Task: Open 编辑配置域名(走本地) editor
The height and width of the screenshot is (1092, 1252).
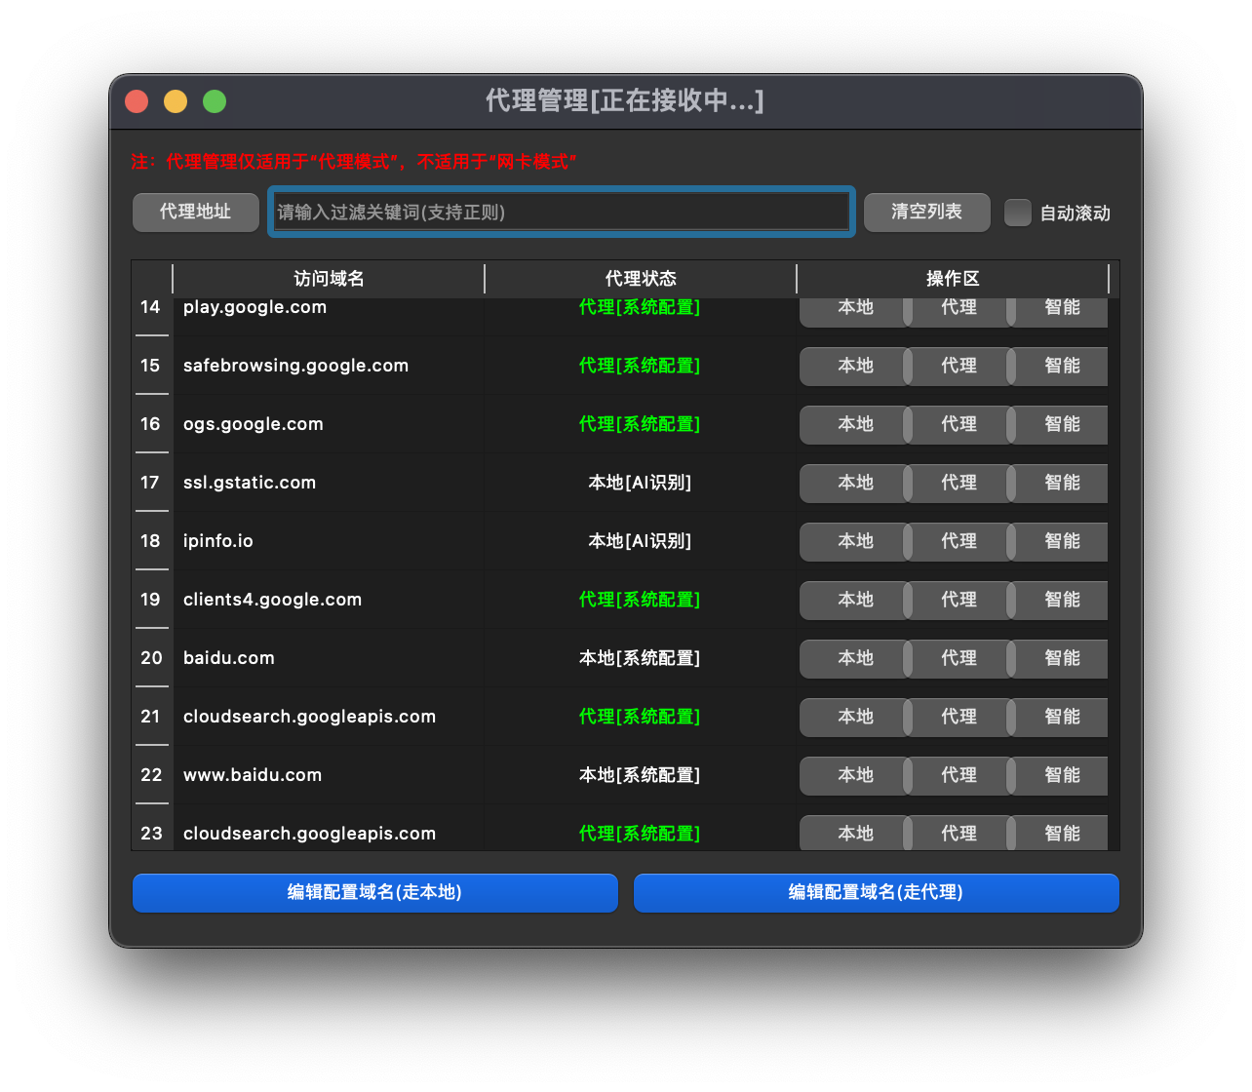Action: 374,892
